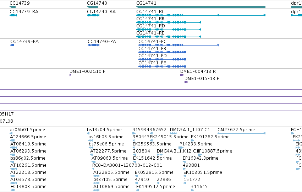This screenshot has height=192, width=302.
Task: Click EST bs13c04.5prime
Action: click(x=104, y=130)
